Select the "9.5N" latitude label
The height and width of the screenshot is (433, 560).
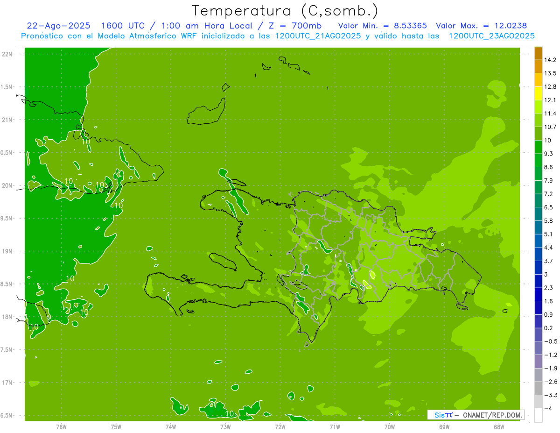click(7, 218)
